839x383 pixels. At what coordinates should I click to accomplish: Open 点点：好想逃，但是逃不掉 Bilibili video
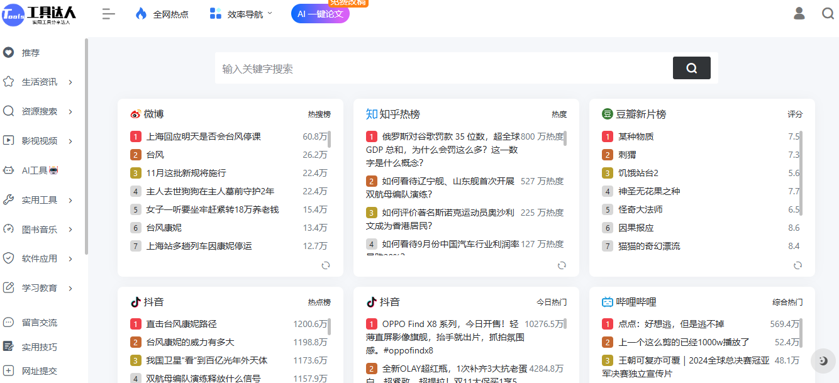tap(671, 324)
